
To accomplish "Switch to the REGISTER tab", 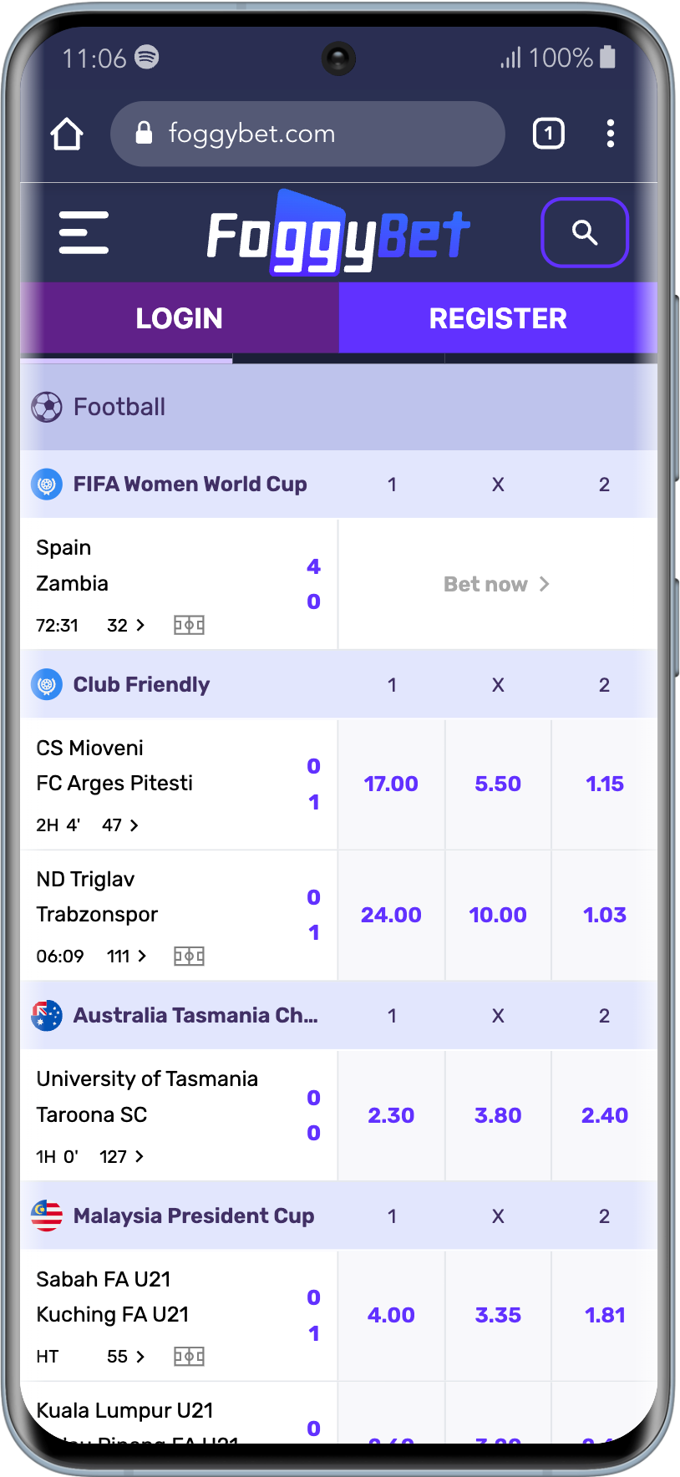I will (498, 318).
